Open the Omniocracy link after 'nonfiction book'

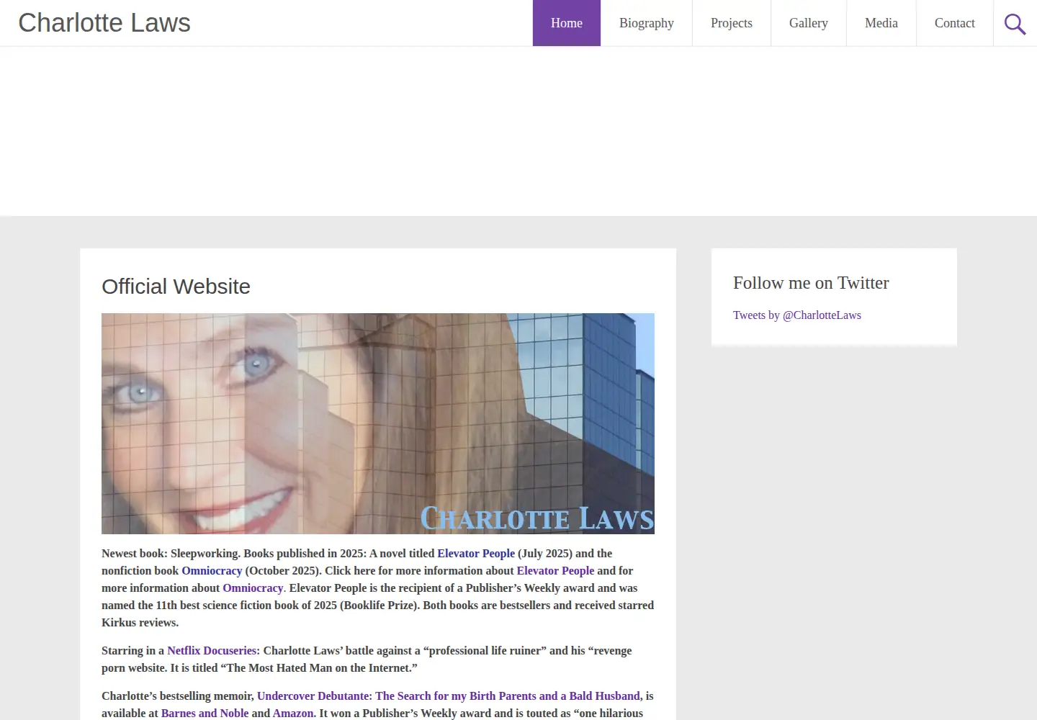pyautogui.click(x=212, y=571)
